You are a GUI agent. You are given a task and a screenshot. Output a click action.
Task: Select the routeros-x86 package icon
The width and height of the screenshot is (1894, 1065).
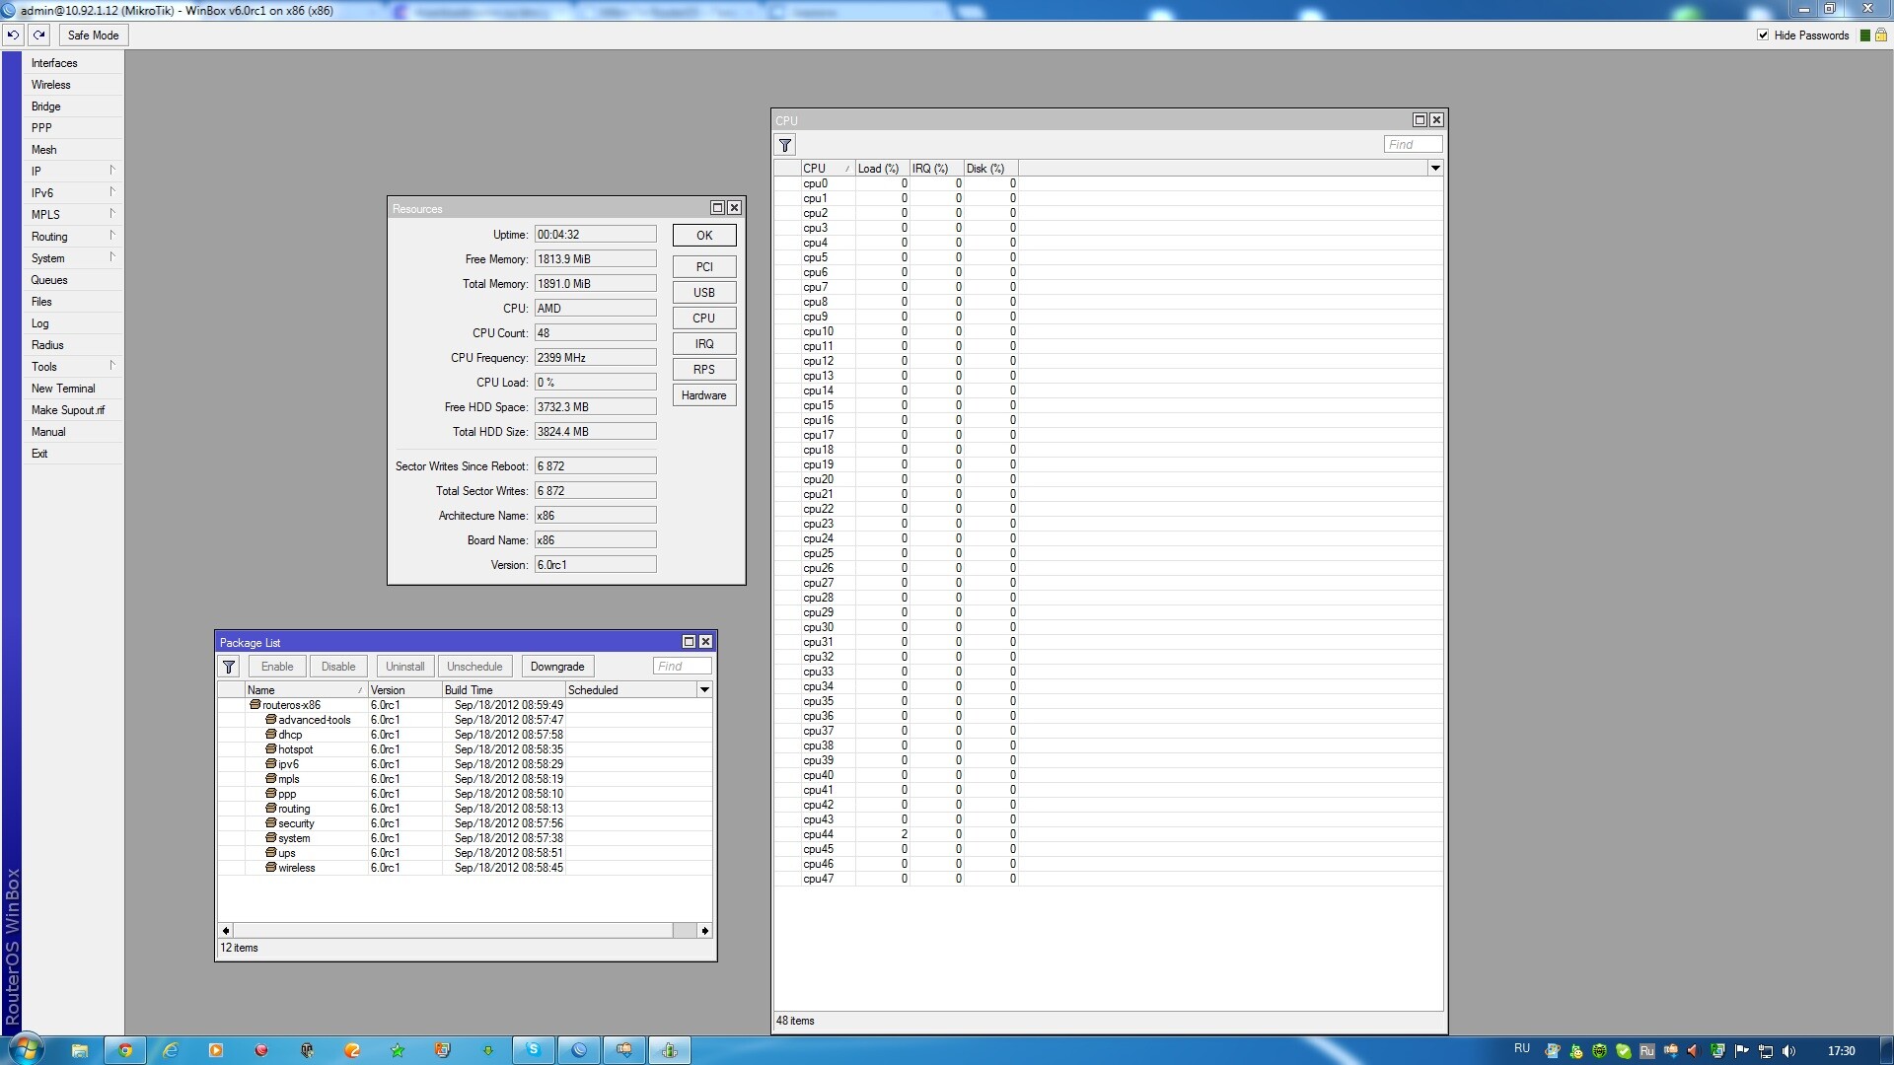(x=255, y=705)
